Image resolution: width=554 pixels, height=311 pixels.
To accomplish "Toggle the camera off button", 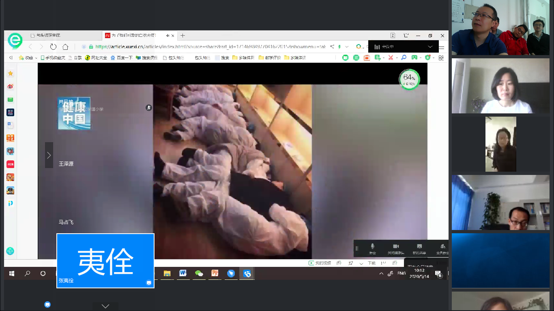I will pyautogui.click(x=396, y=248).
